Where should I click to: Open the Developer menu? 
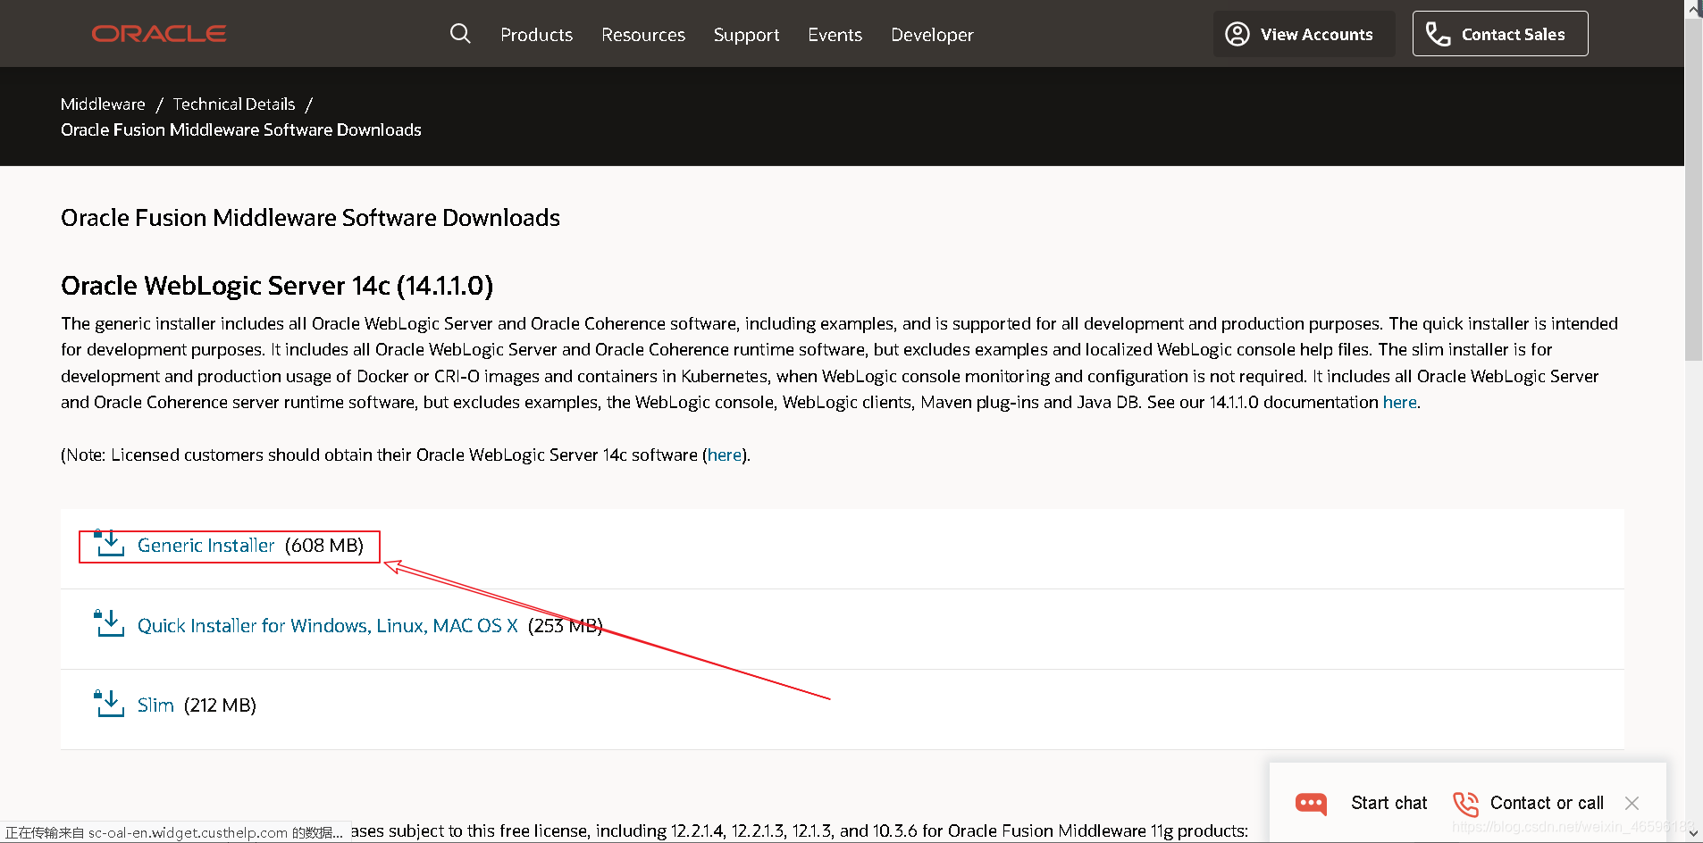tap(932, 35)
